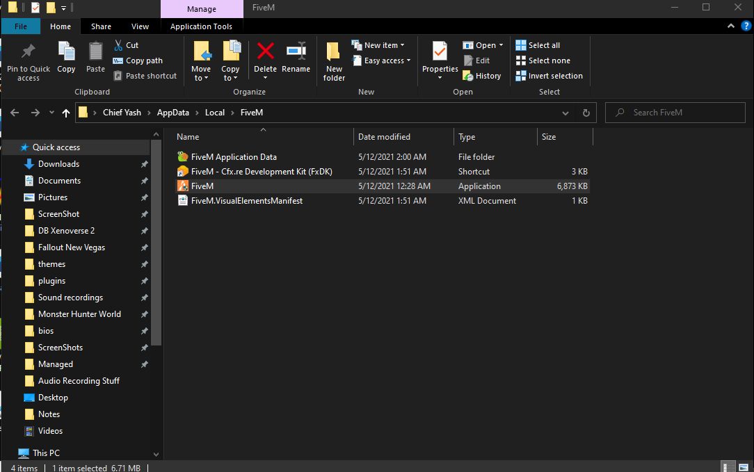Screen dimensions: 754x472
Task: Expand the address bar history dropdown
Action: click(565, 113)
